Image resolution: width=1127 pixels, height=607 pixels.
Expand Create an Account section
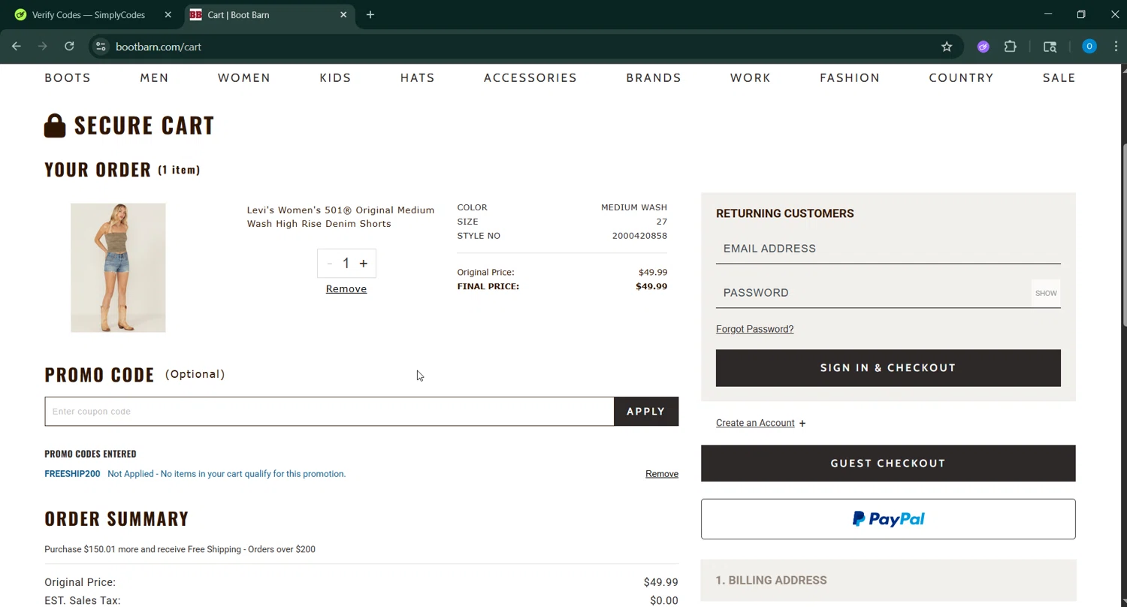(760, 423)
